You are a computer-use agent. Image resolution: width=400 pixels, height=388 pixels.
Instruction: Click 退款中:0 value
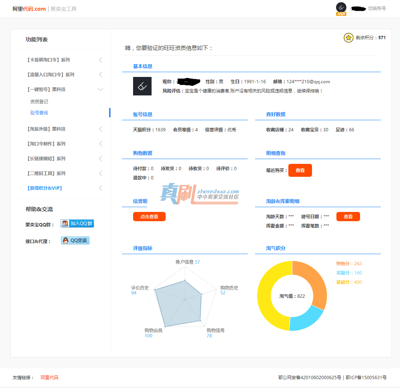[143, 178]
